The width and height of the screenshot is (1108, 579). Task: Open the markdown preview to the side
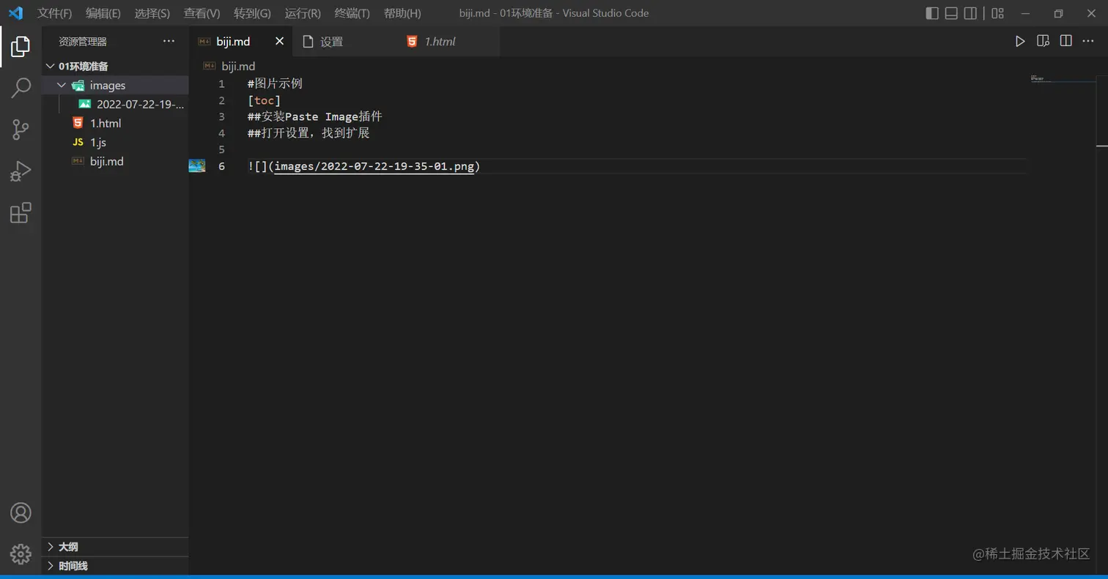click(1043, 42)
